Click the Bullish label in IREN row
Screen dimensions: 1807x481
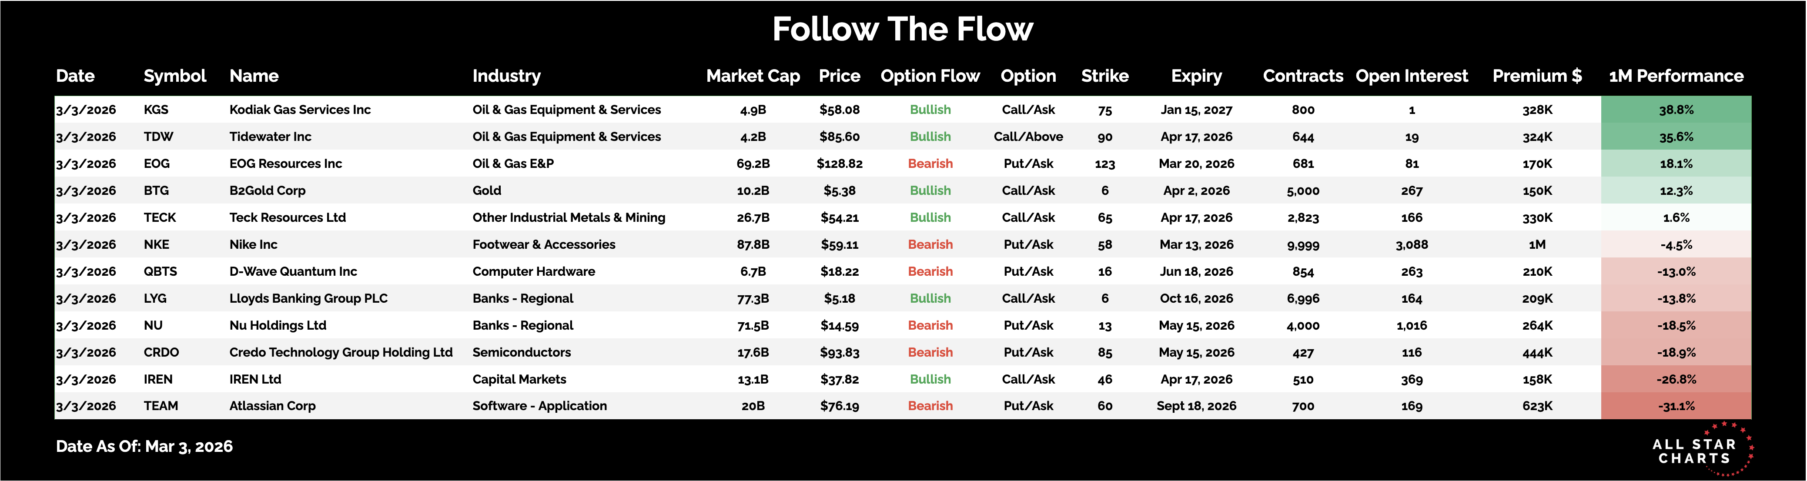point(930,379)
